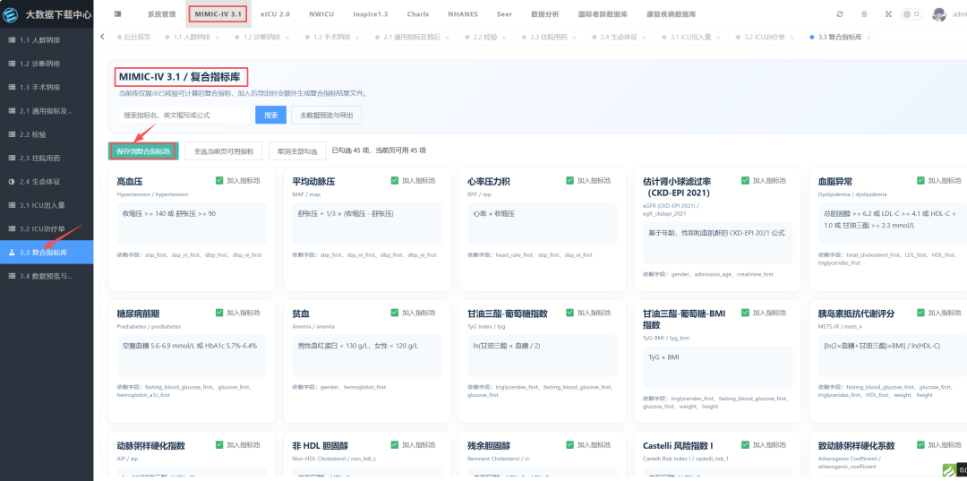Screen dimensions: 967x481
Task: Open sidebar item 1.3 手术纳排
Action: pyautogui.click(x=47, y=87)
